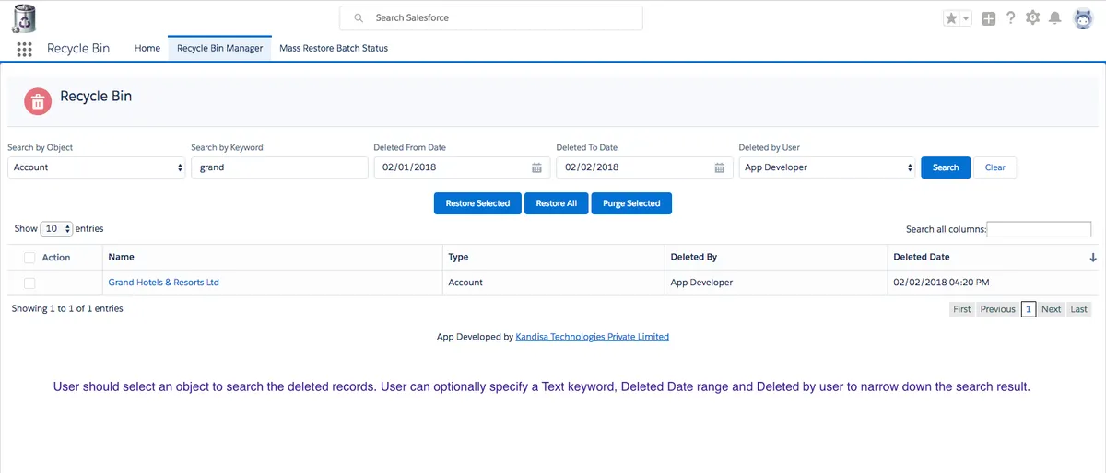Open the Global Actions plus icon
The width and height of the screenshot is (1106, 473).
[x=989, y=18]
